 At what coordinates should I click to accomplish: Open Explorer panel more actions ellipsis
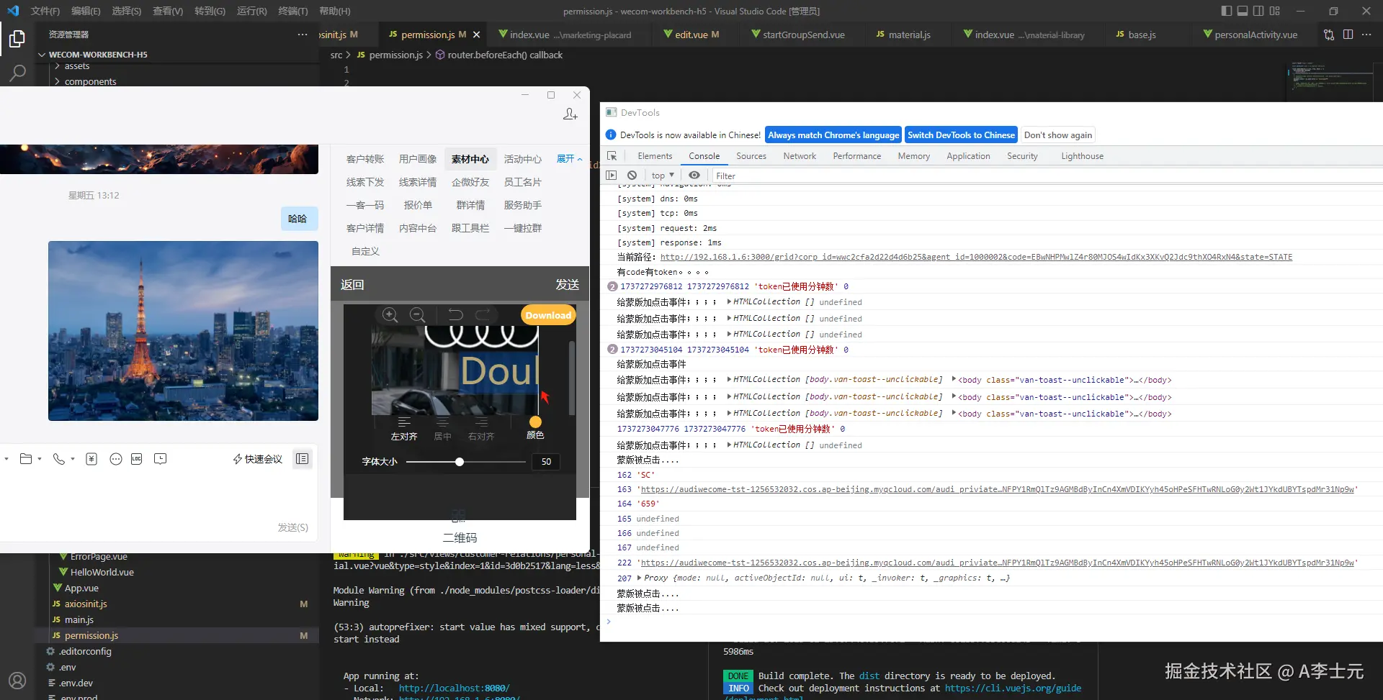(303, 35)
